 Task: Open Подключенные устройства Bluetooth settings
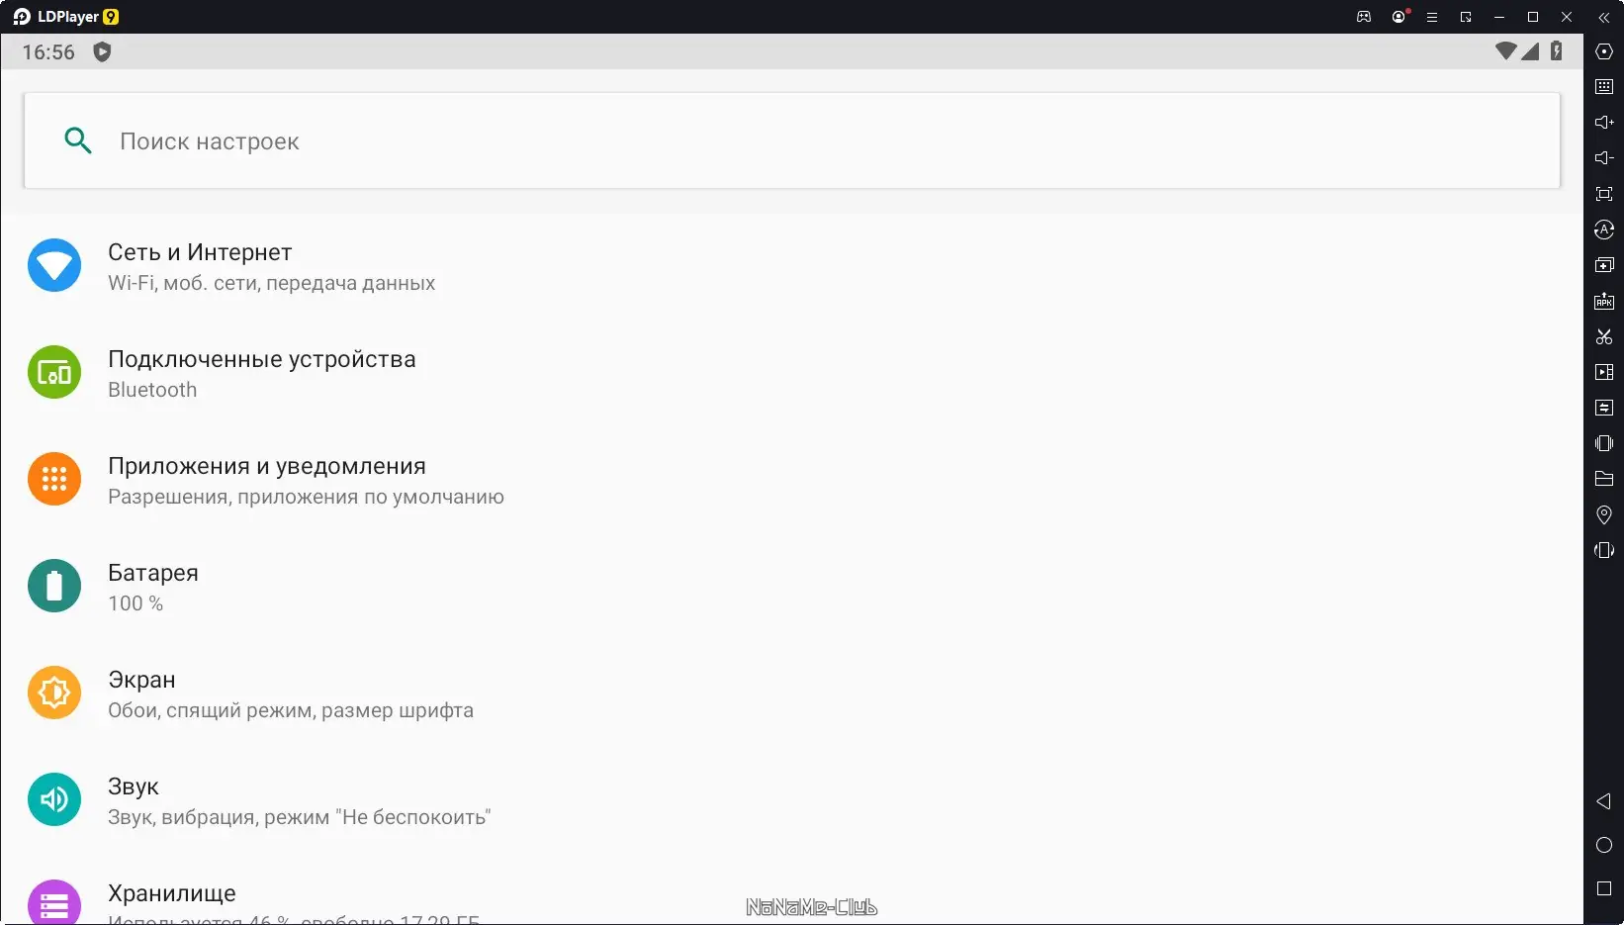point(791,373)
